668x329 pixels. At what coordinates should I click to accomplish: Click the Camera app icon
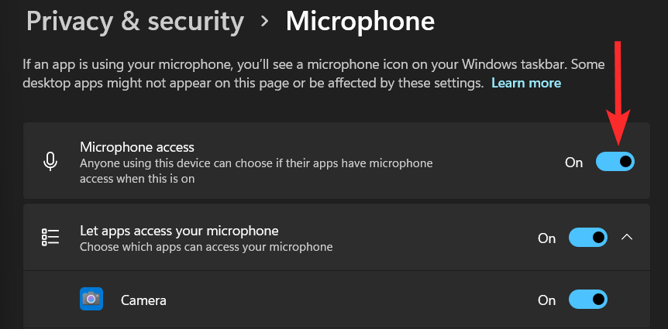coord(91,299)
